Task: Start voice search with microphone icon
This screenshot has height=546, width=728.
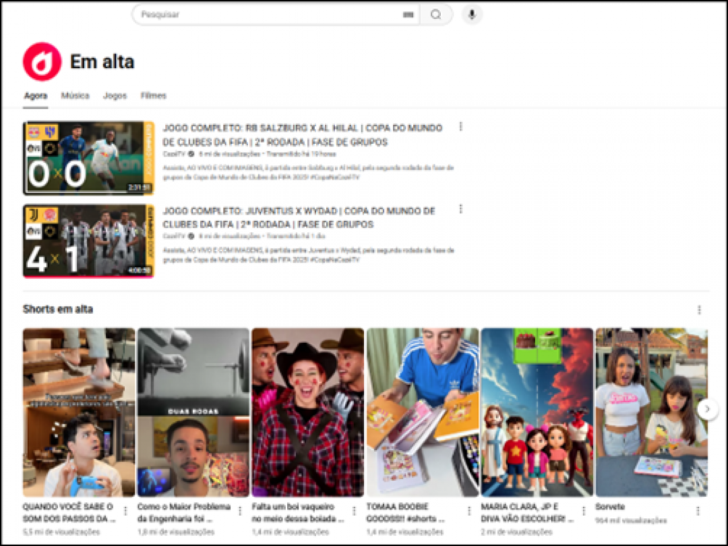Action: 472,14
